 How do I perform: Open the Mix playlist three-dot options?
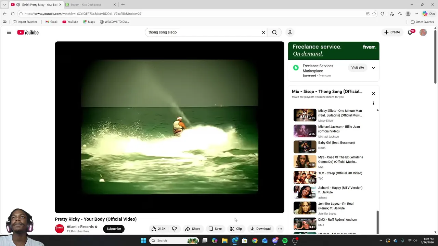[x=373, y=104]
